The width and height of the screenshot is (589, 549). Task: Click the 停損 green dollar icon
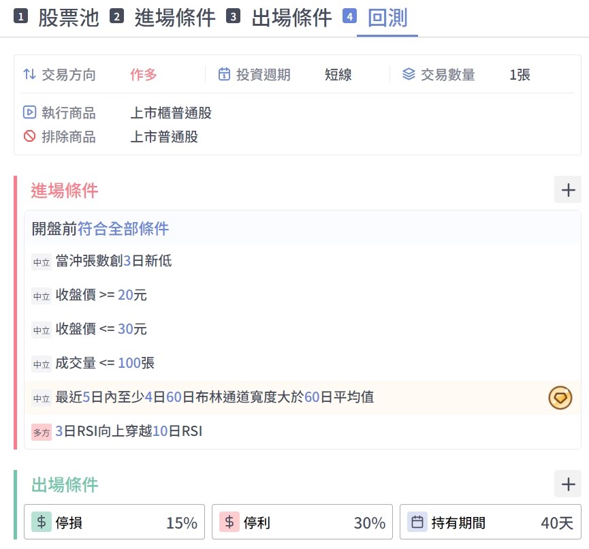coord(42,522)
